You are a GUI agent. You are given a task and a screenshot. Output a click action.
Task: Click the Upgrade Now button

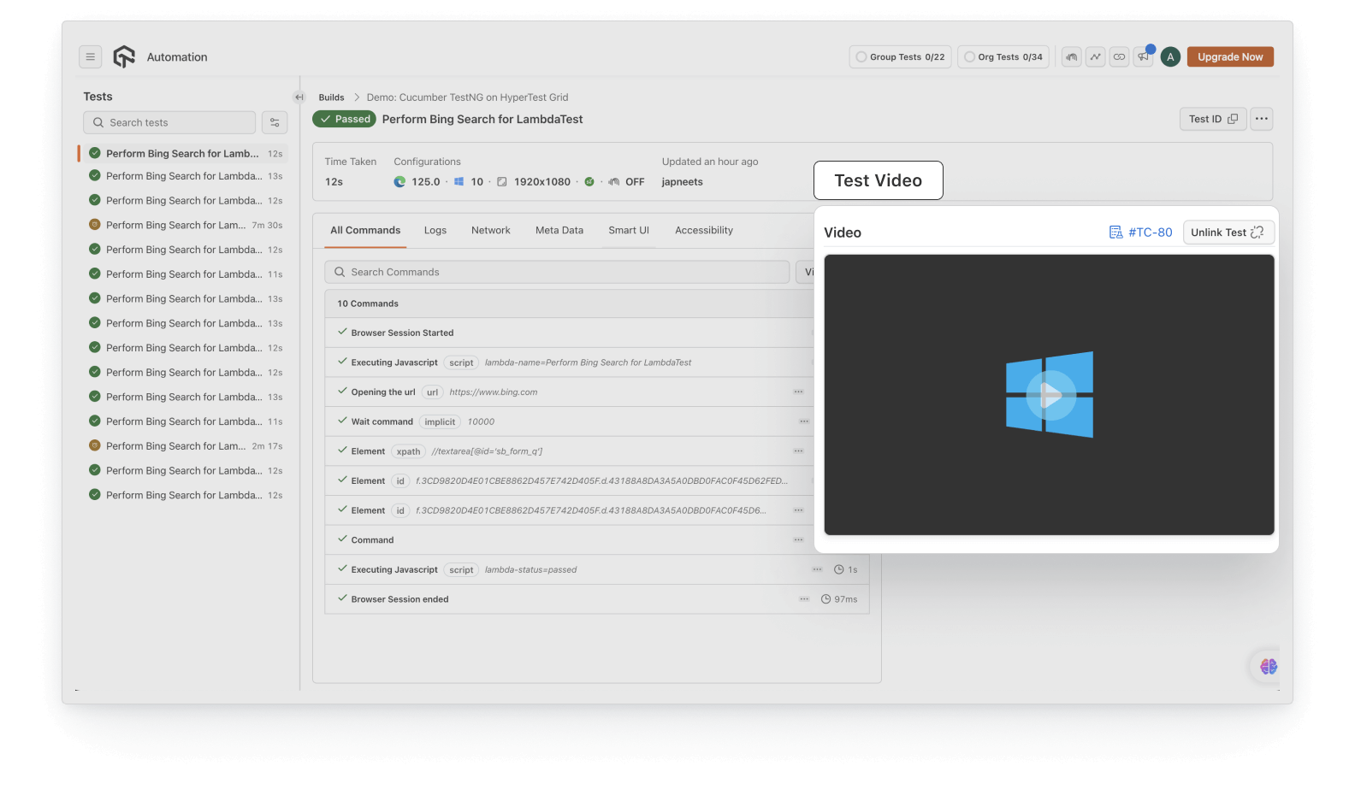1229,57
